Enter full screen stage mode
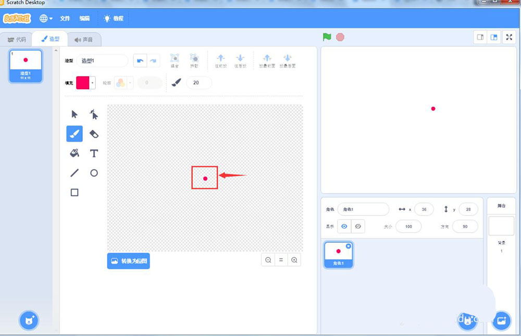Screen dimensions: 521x336 click(510, 37)
